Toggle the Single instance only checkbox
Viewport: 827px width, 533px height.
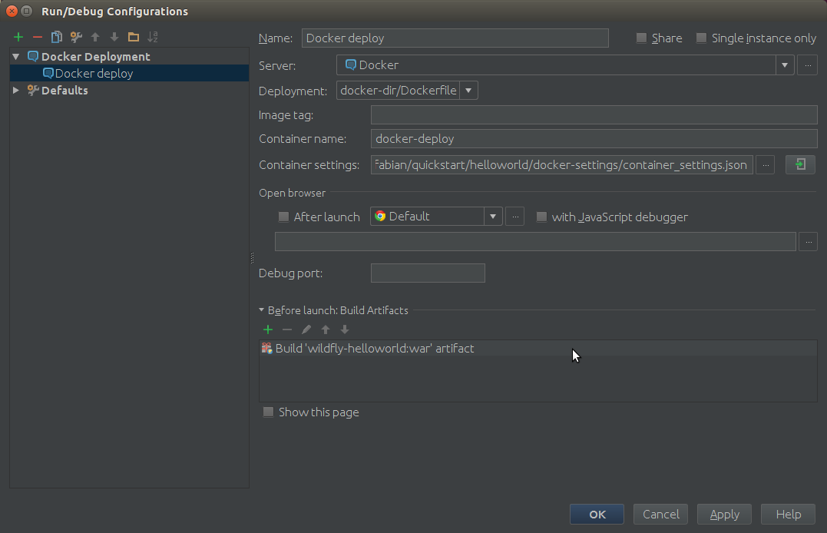click(701, 38)
